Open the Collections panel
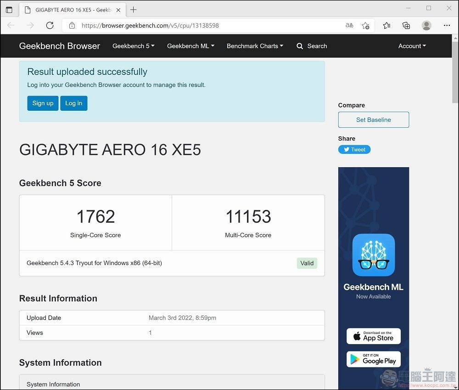 click(406, 25)
